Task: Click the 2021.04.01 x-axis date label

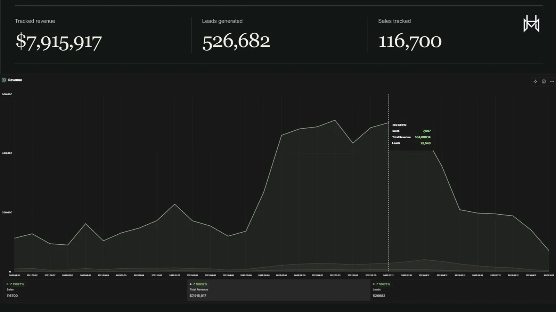Action: (x=14, y=275)
